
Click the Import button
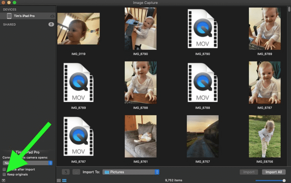pyautogui.click(x=249, y=172)
